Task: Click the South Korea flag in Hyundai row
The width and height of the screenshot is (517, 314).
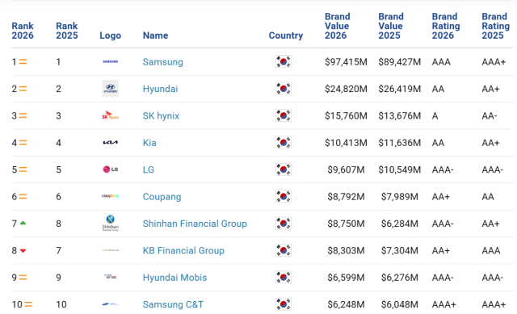Action: (284, 89)
